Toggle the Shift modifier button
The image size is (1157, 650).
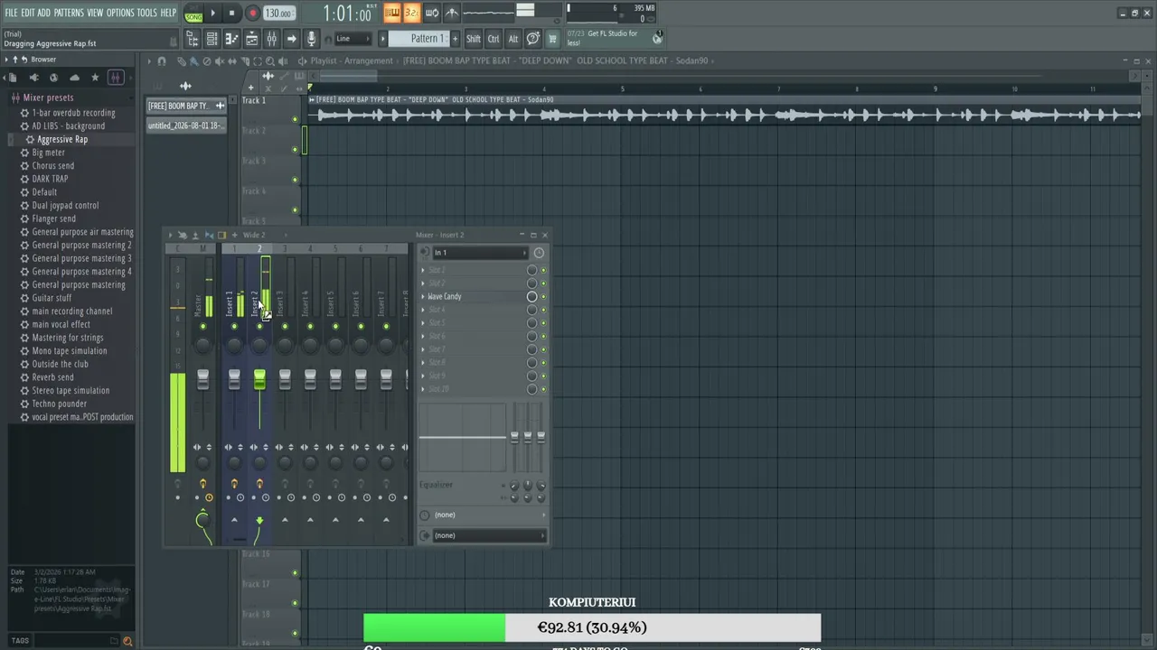[474, 39]
